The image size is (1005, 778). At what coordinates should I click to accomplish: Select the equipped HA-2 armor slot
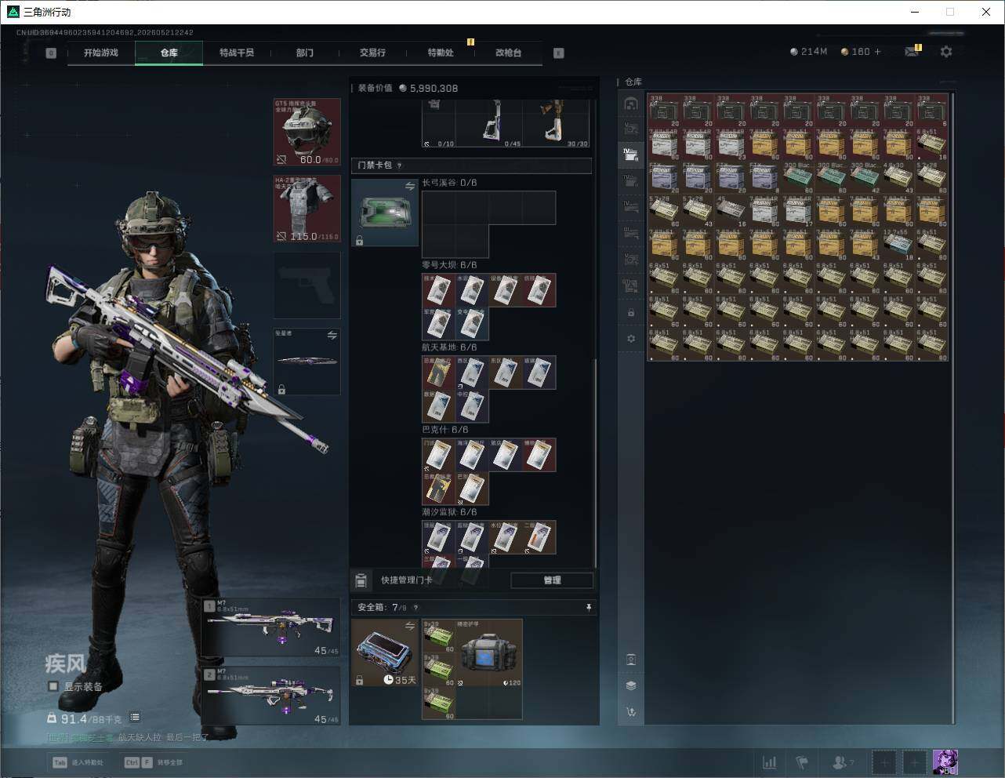[307, 209]
